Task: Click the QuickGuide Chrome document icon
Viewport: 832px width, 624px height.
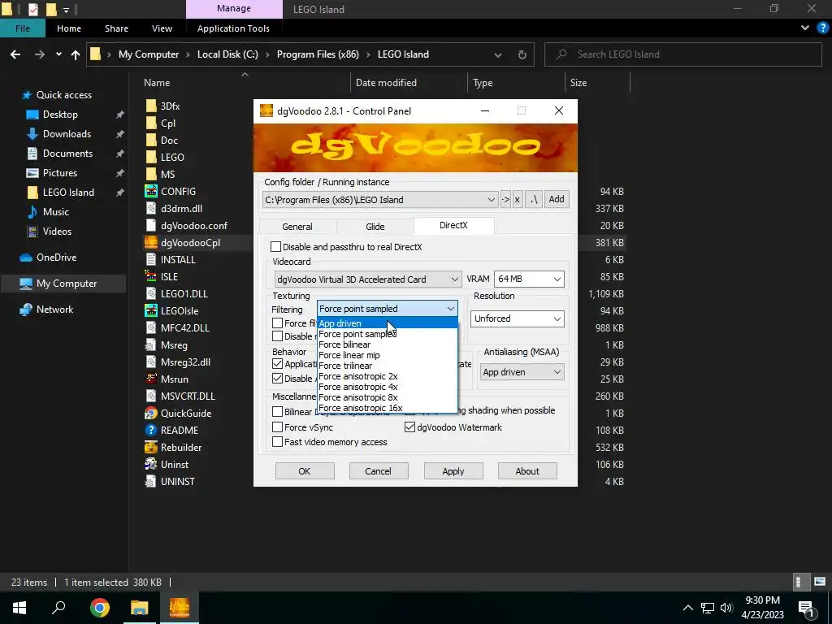Action: (151, 413)
